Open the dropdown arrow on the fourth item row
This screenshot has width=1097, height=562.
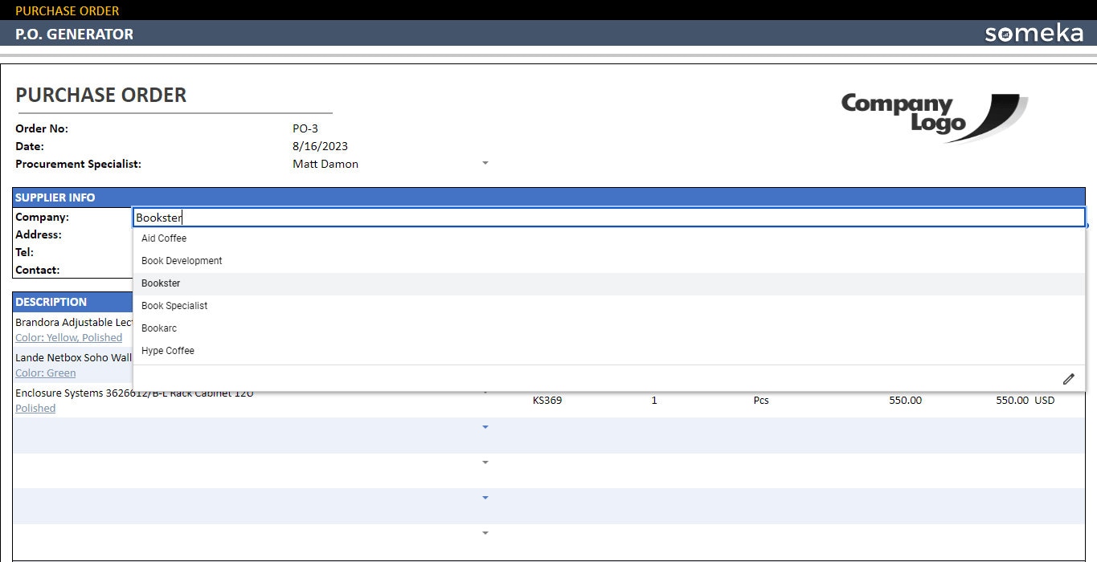pyautogui.click(x=485, y=427)
